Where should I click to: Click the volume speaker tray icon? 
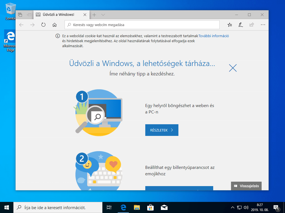pyautogui.click(x=246, y=207)
